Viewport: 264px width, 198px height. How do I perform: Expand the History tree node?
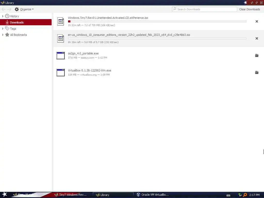[3, 16]
